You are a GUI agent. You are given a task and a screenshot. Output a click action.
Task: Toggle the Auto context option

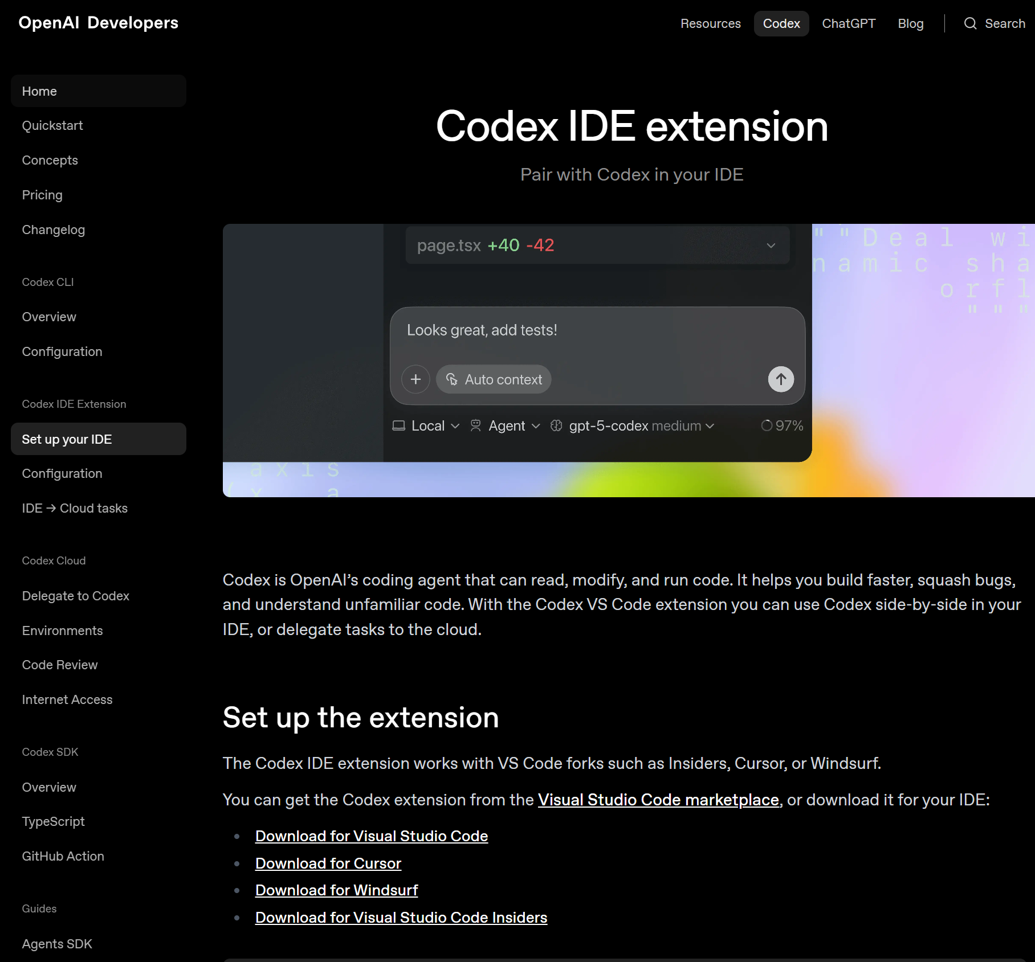494,379
